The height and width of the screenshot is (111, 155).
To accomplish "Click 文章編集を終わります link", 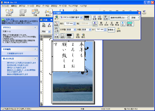I will 15,53.
